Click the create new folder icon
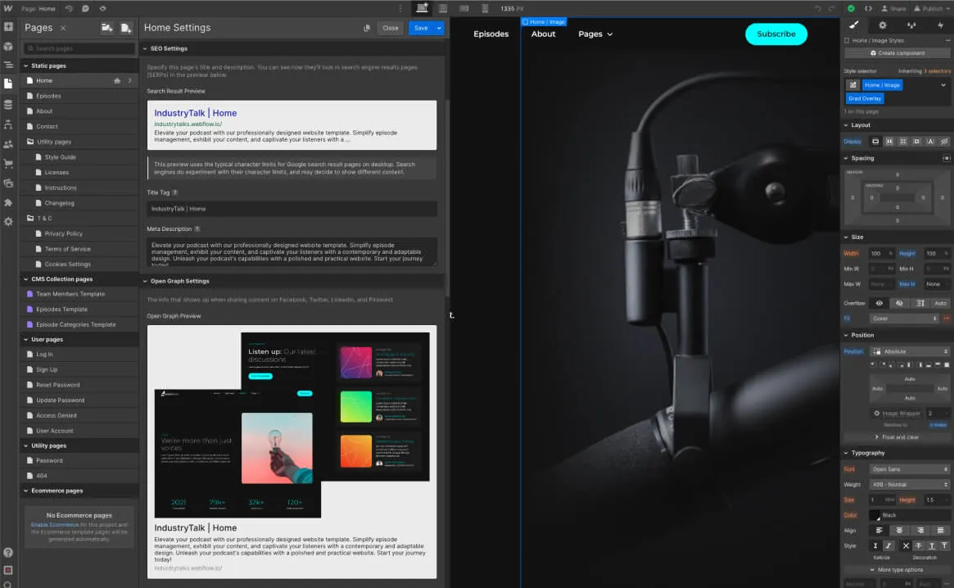 tap(106, 28)
